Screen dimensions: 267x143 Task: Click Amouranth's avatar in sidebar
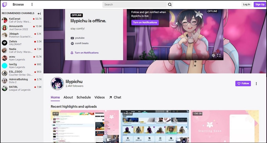coord(5,28)
